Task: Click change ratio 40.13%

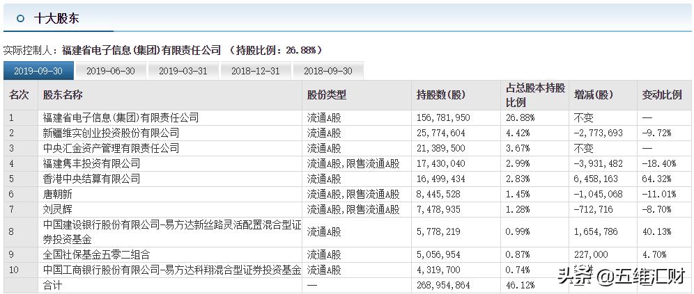Action: tap(657, 231)
